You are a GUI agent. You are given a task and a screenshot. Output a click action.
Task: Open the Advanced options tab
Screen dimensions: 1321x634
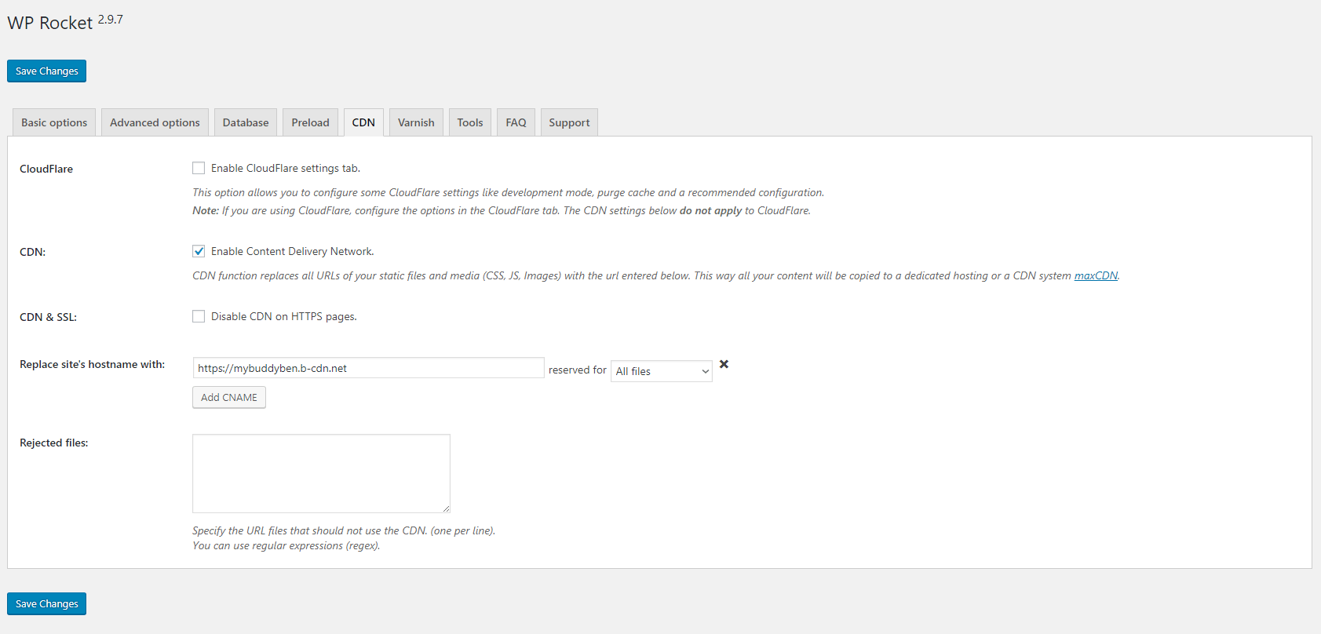pos(155,122)
